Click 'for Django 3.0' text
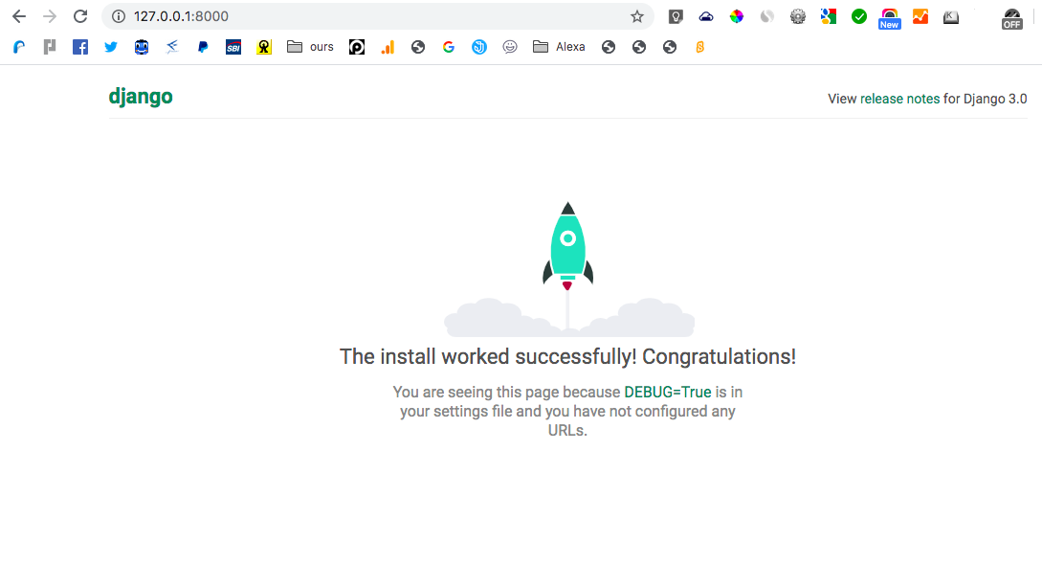Screen dimensions: 1042x564 [x=986, y=99]
